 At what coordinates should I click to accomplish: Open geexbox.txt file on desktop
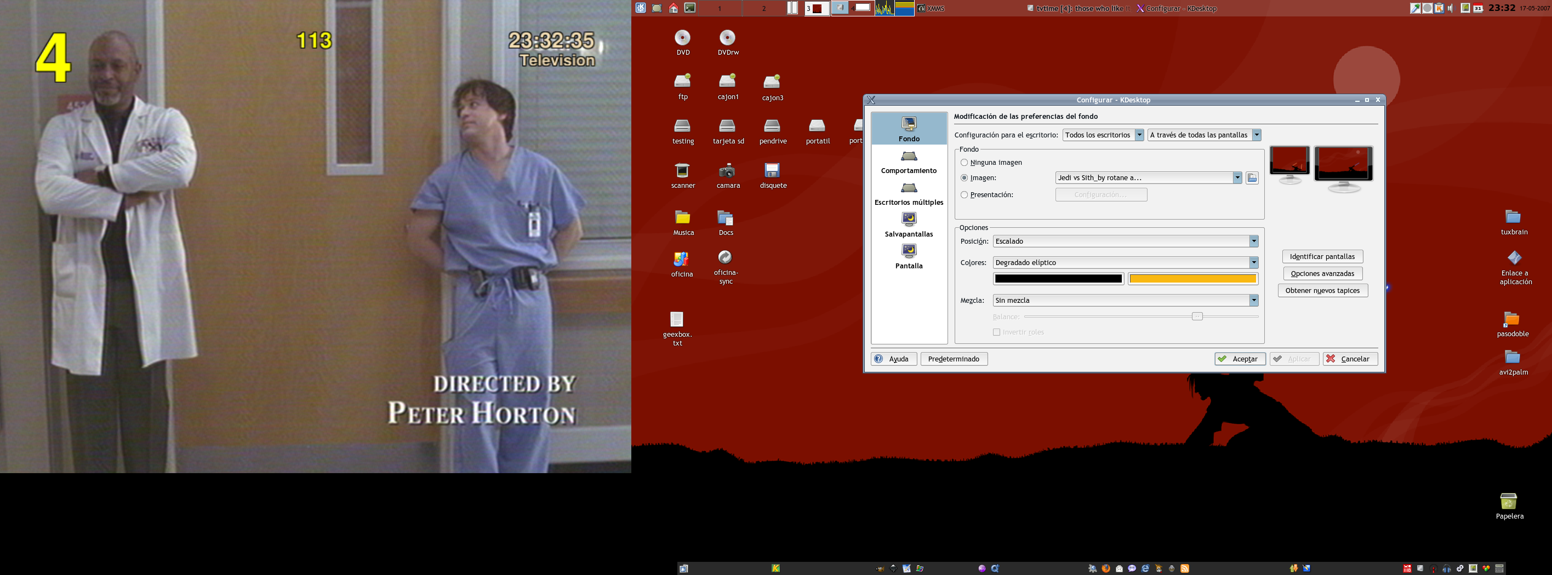[x=677, y=329]
